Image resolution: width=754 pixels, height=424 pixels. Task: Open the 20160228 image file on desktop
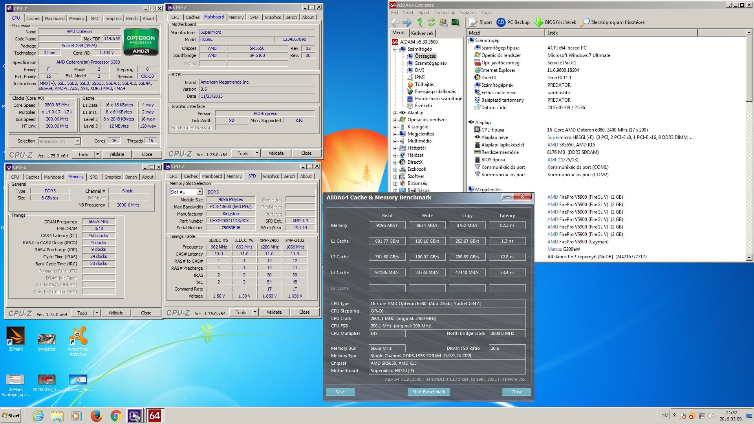pos(47,383)
